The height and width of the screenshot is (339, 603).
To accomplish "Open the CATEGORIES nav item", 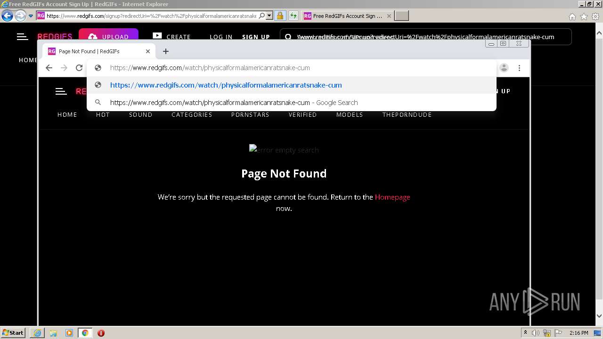I will [192, 114].
